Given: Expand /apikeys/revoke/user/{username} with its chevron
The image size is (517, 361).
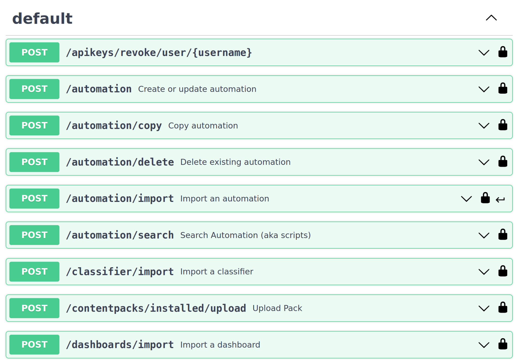Looking at the screenshot, I should pos(484,53).
